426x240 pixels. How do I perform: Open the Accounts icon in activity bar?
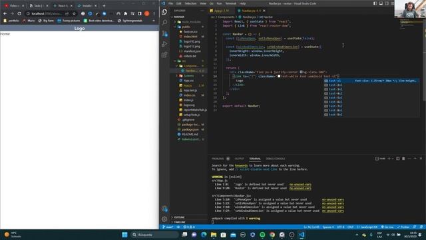(x=164, y=209)
